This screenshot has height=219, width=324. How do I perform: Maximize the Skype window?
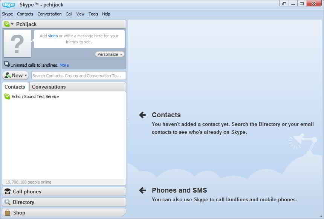tap(302, 3)
